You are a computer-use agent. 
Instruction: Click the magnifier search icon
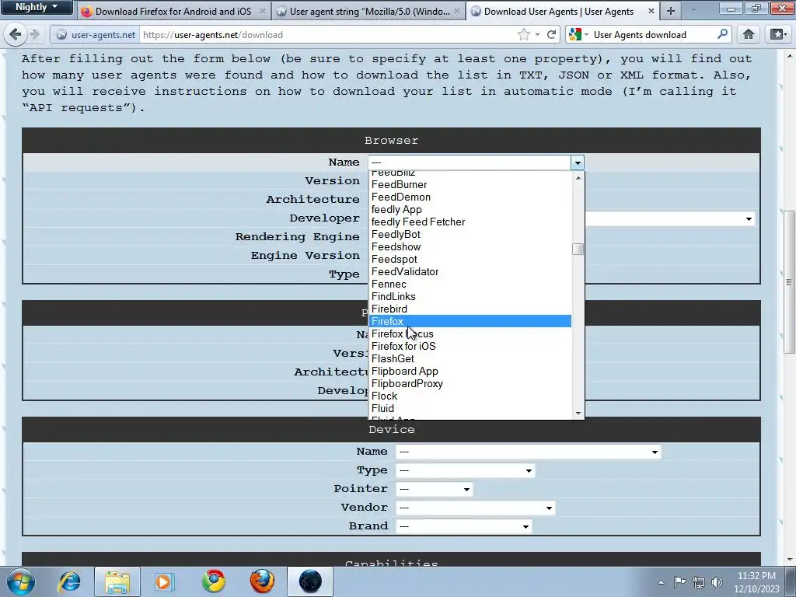point(722,34)
